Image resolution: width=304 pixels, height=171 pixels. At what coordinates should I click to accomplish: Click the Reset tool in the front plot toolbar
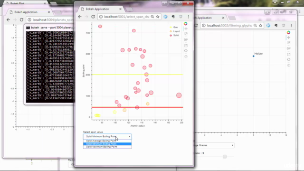[x=186, y=51]
